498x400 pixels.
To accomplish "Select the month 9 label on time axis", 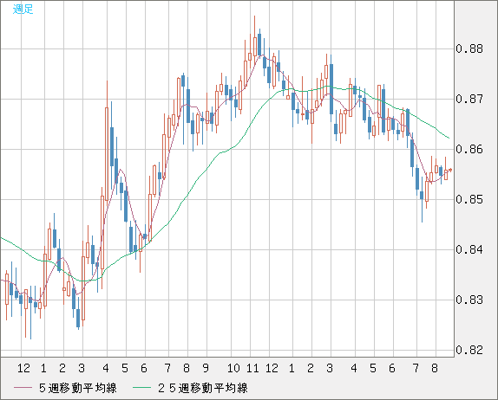I will coord(206,368).
